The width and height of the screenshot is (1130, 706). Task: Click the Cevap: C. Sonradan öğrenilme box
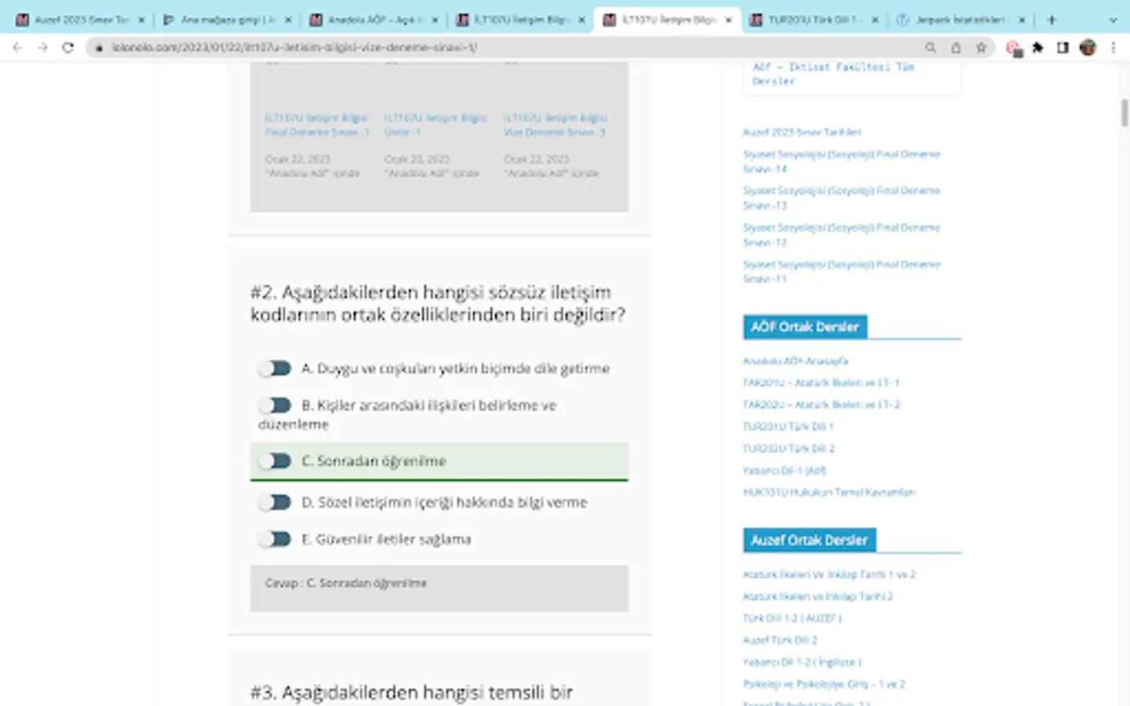click(439, 588)
